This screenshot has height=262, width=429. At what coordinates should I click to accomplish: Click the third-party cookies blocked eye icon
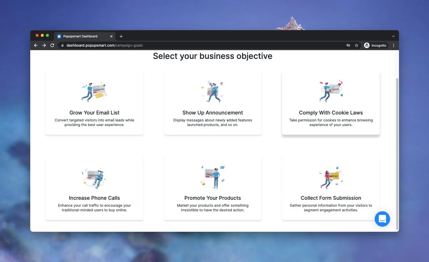point(348,46)
